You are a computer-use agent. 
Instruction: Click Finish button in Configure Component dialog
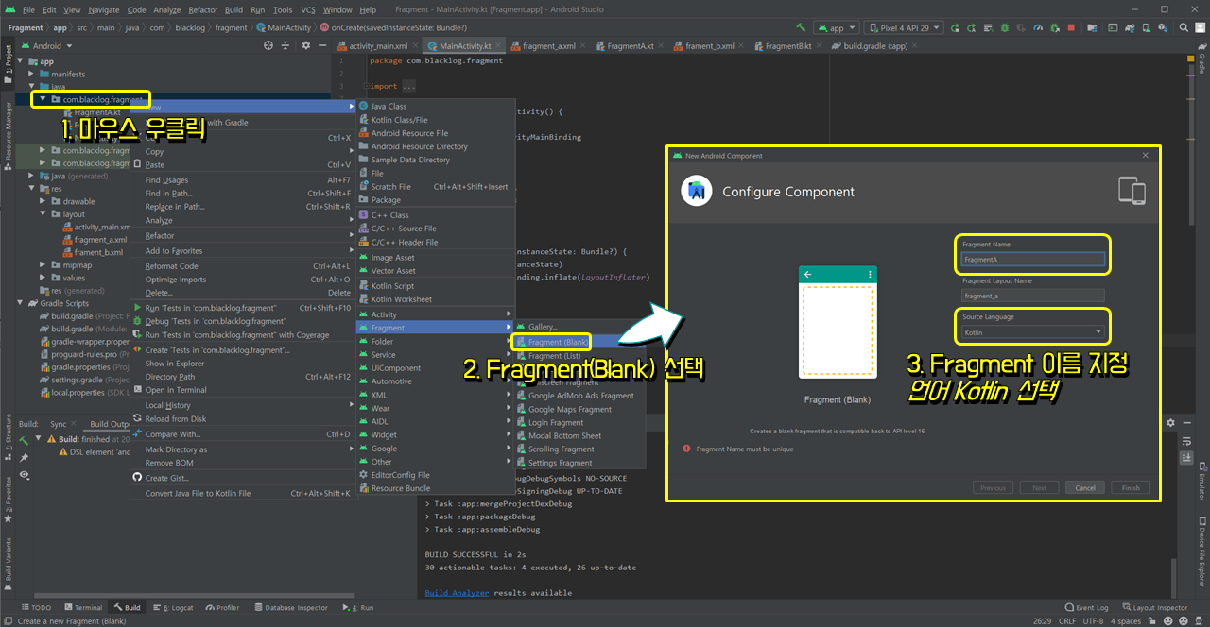click(1131, 487)
